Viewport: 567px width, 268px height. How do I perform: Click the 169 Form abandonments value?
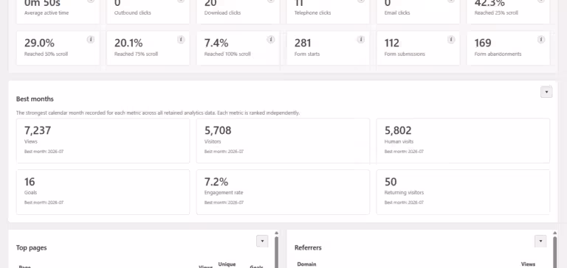483,43
